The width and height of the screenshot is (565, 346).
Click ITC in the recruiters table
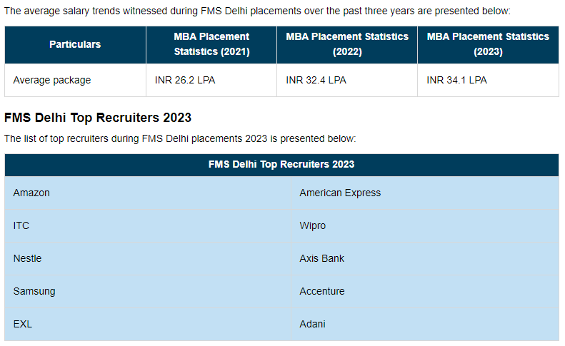tap(21, 225)
